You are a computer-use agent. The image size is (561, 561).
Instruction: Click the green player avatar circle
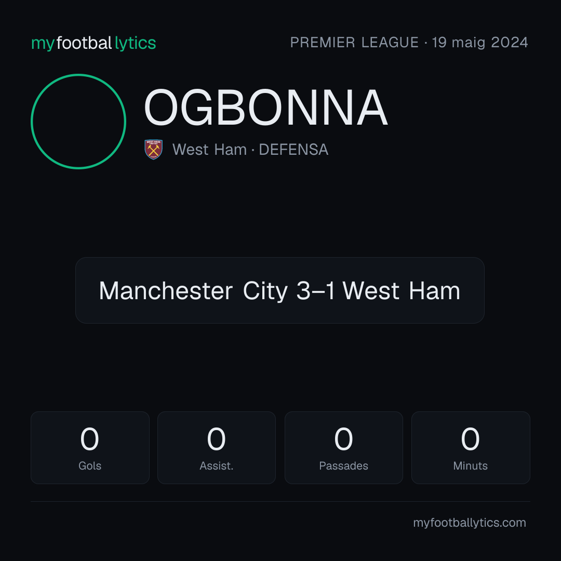78,122
